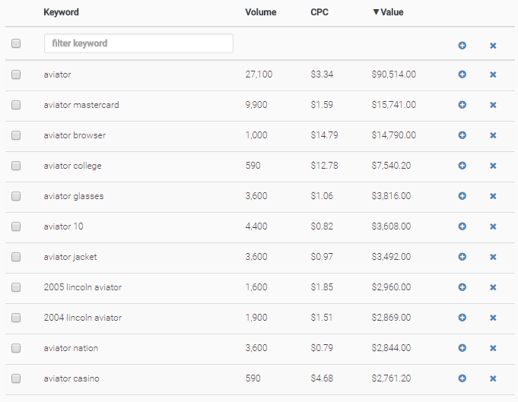This screenshot has height=402, width=518.
Task: Click the aviator mastercard keyword text
Action: (x=81, y=105)
